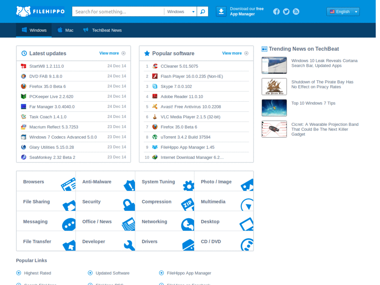Open Firefox 35.0 Beta 6 in Latest updates
380x285 pixels.
pos(47,86)
